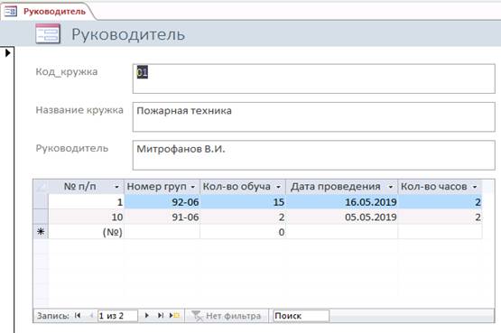Viewport: 501px width, 333px height.
Task: Click the form record selector arrow
Action: pyautogui.click(x=7, y=52)
